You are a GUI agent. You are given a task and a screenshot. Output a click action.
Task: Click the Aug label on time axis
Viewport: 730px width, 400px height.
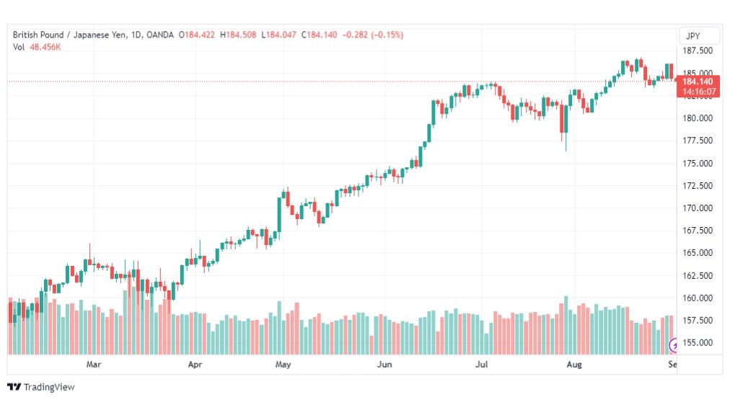573,364
